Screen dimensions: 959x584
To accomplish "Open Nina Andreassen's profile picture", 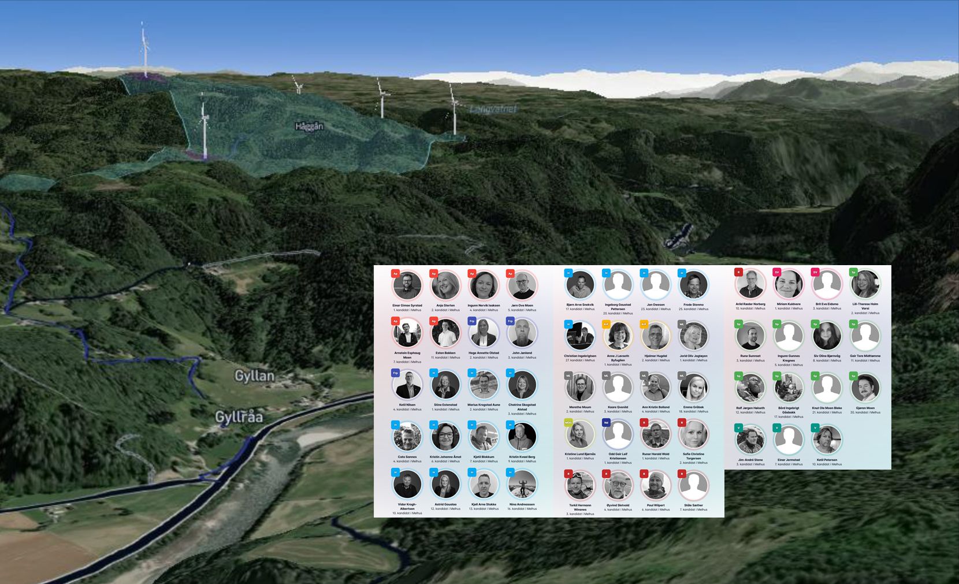I will (x=522, y=485).
